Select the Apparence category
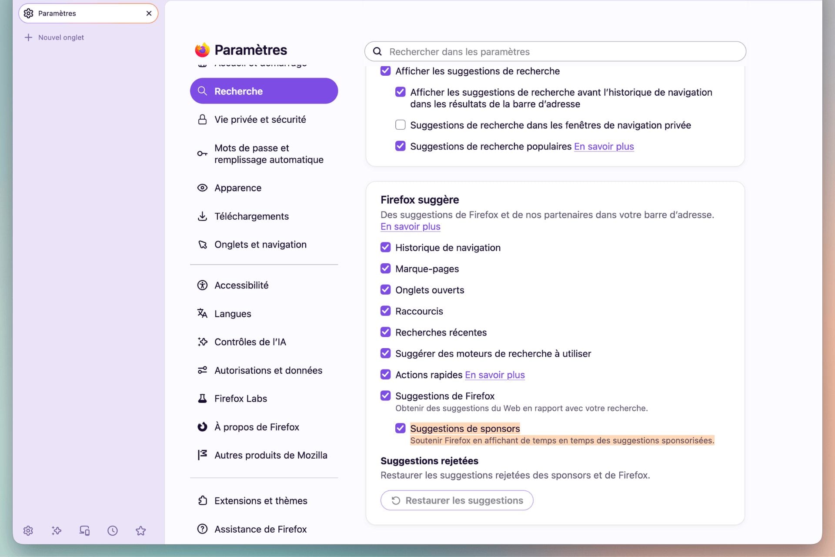Image resolution: width=835 pixels, height=557 pixels. 264,188
